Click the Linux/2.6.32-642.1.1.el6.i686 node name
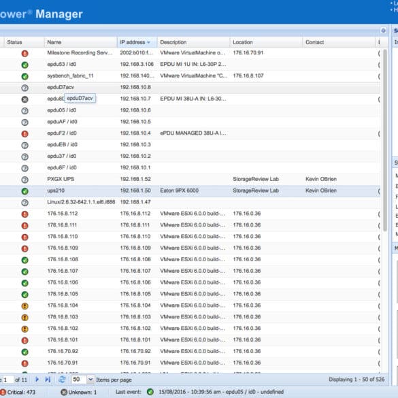The width and height of the screenshot is (398, 398). (81, 202)
